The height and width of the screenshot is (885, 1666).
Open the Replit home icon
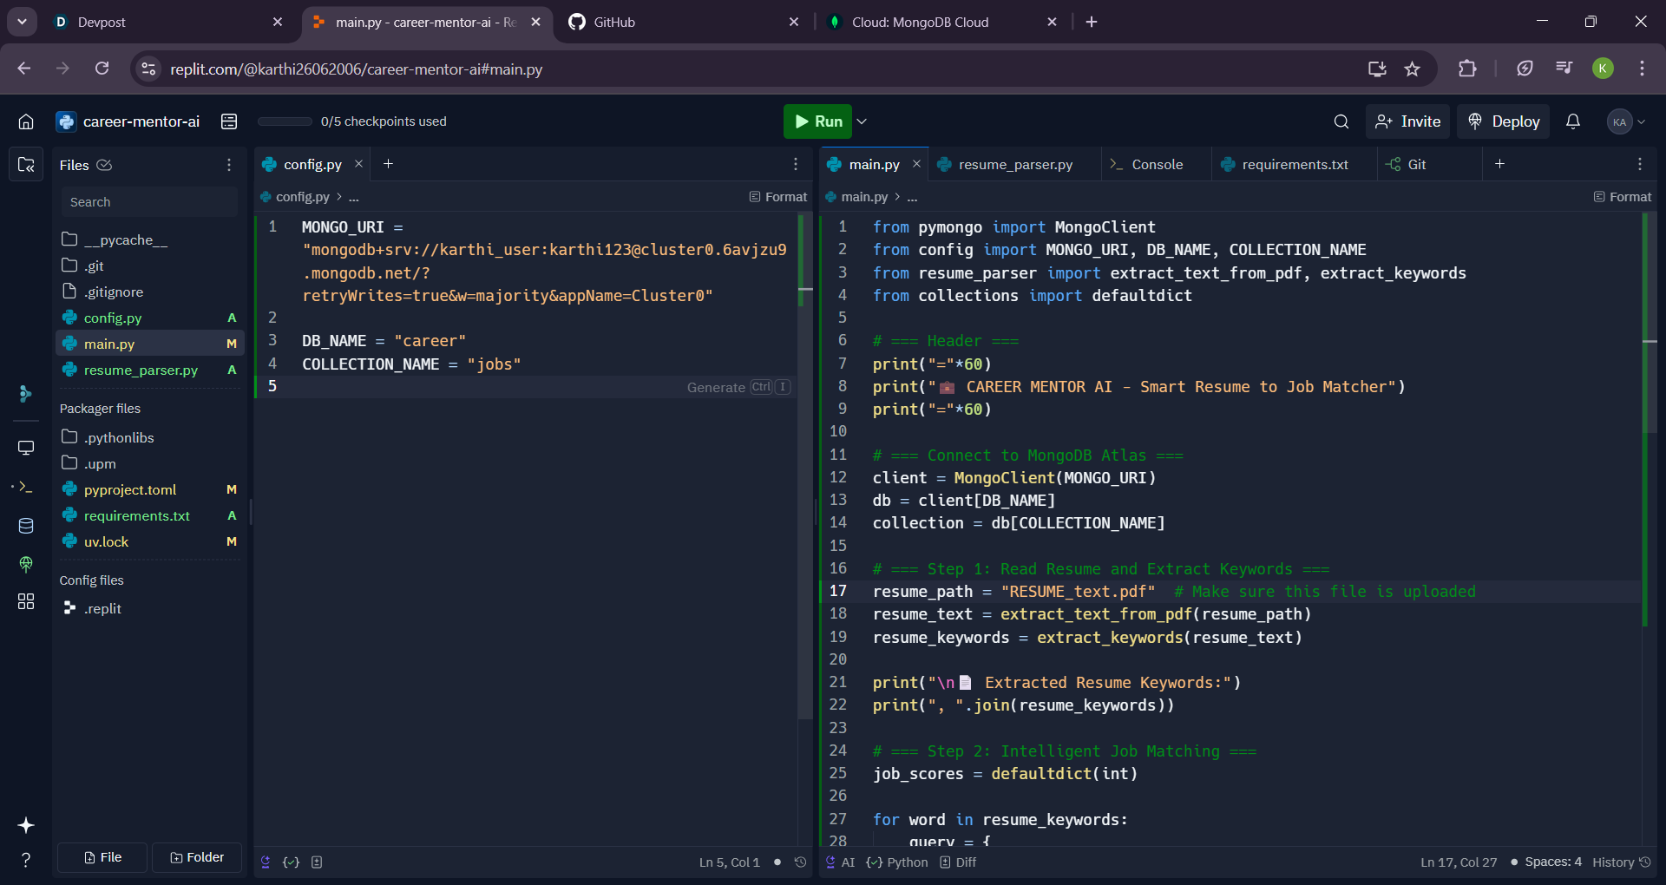point(26,121)
